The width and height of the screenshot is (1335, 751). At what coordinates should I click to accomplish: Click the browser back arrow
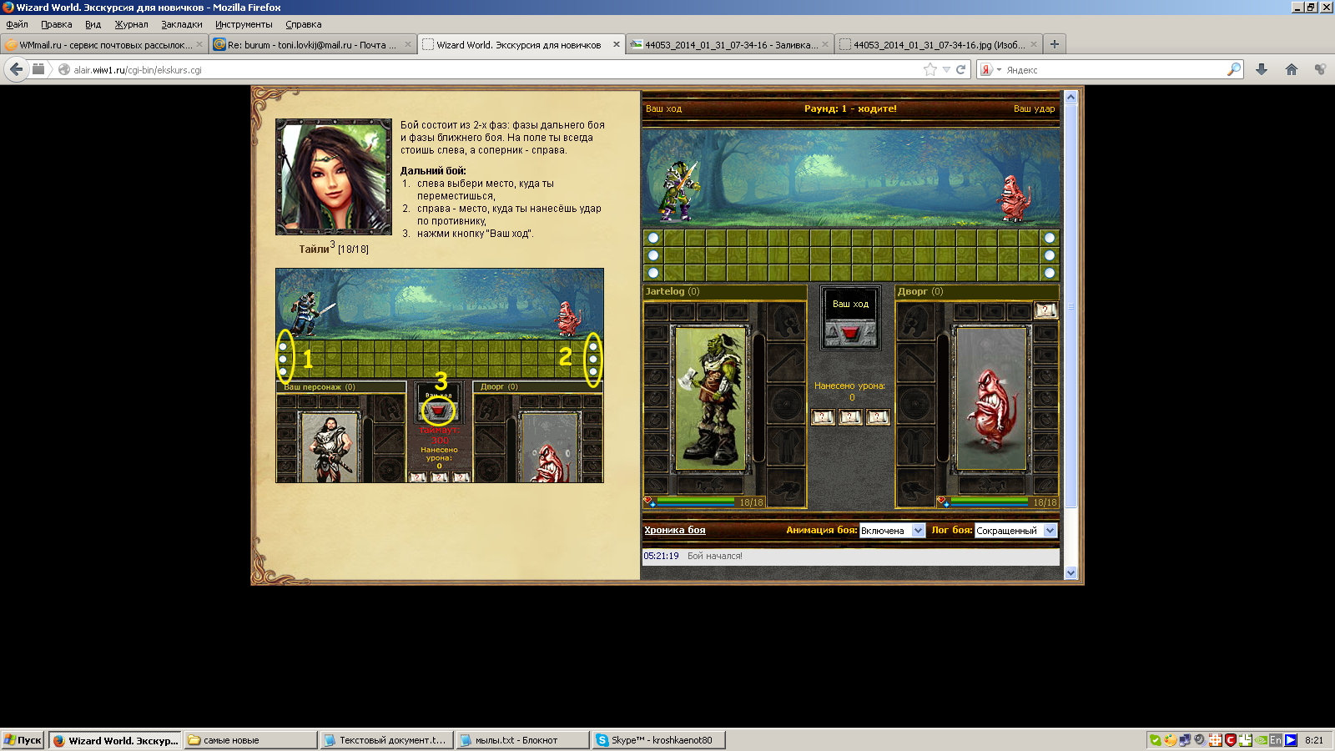[16, 69]
